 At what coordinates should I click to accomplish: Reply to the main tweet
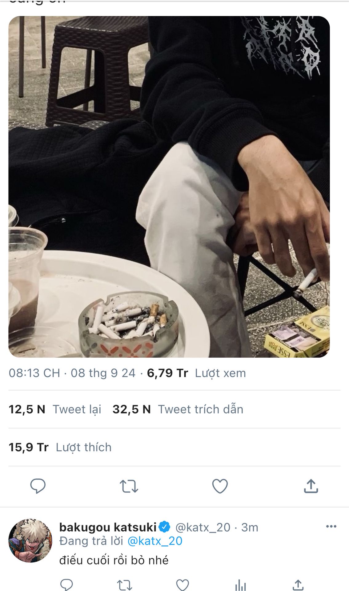38,486
